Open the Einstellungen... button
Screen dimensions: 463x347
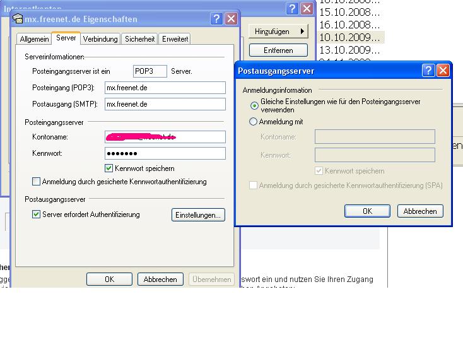(x=198, y=215)
